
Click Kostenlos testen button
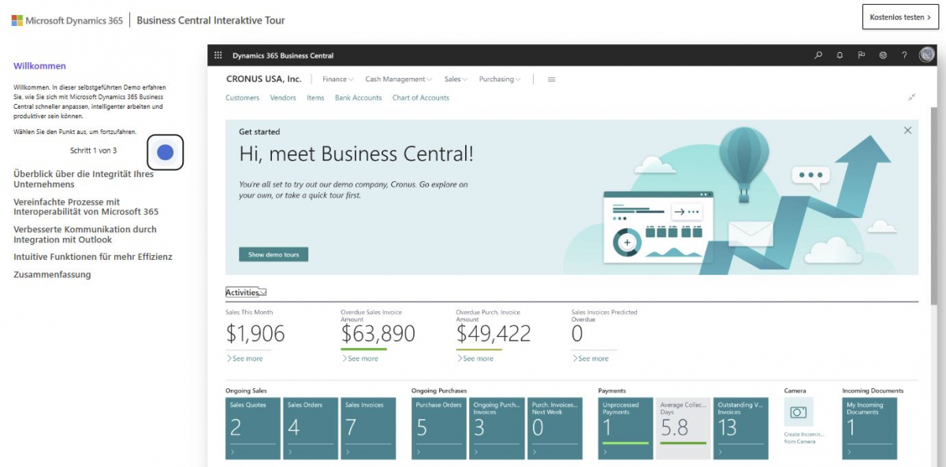899,17
